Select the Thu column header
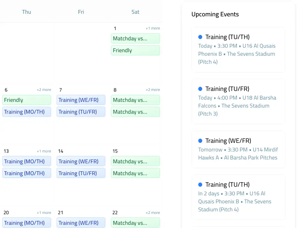 26,12
